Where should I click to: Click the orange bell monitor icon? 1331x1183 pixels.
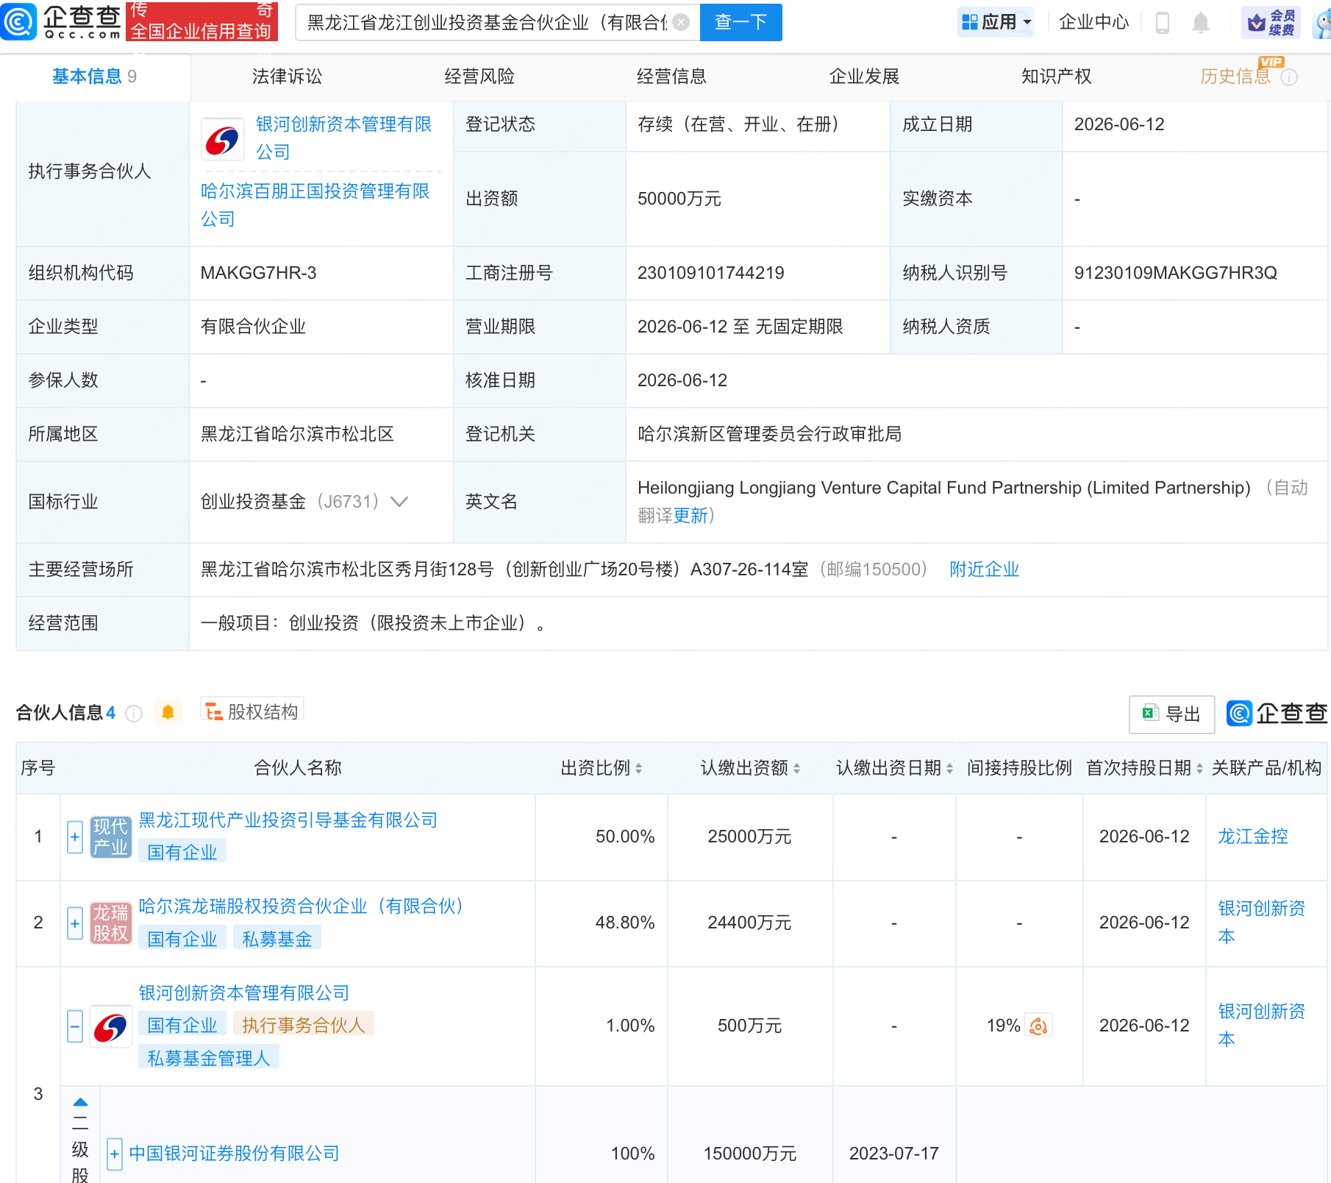pyautogui.click(x=168, y=712)
